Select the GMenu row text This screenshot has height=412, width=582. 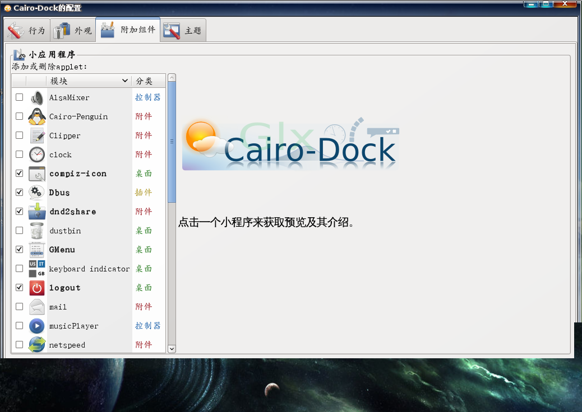click(x=62, y=250)
